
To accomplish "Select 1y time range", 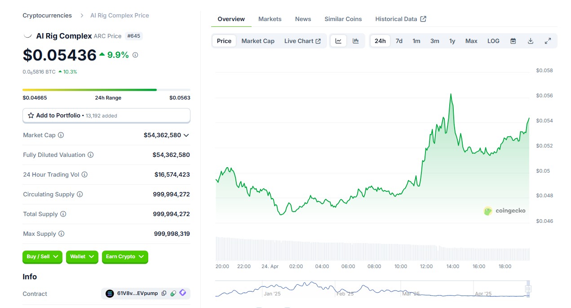I will 452,41.
